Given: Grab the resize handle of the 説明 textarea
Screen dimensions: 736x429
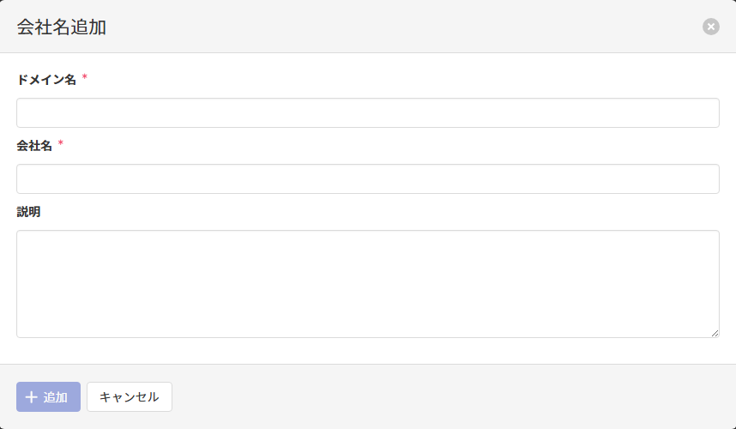Looking at the screenshot, I should click(x=715, y=333).
